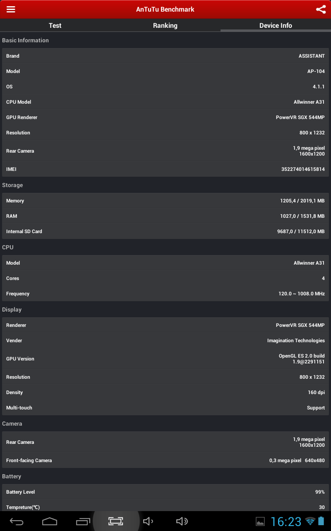Viewport: 331px width, 531px height.
Task: Tap the battery status icon
Action: click(321, 521)
